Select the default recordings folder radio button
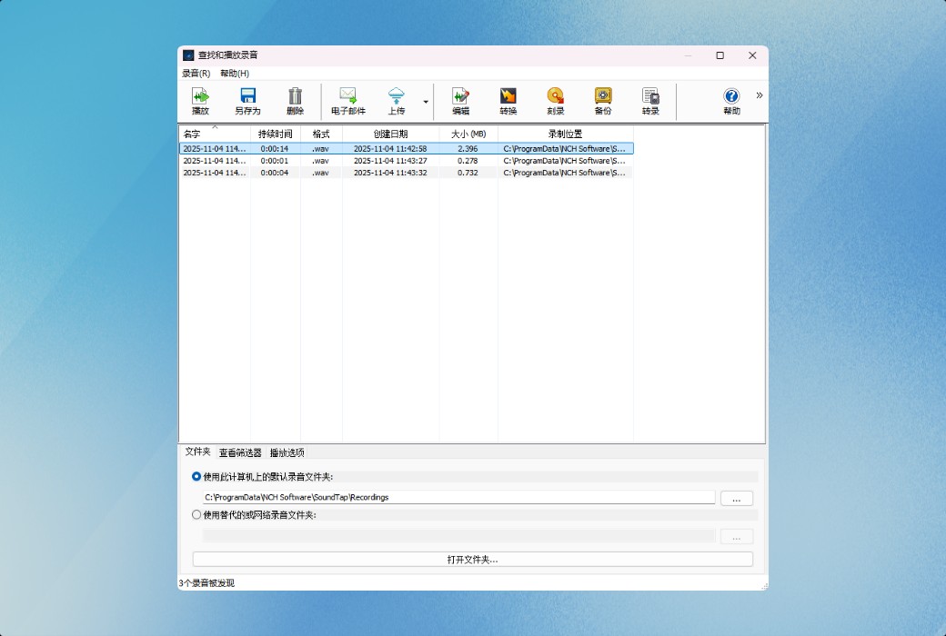 coord(196,476)
